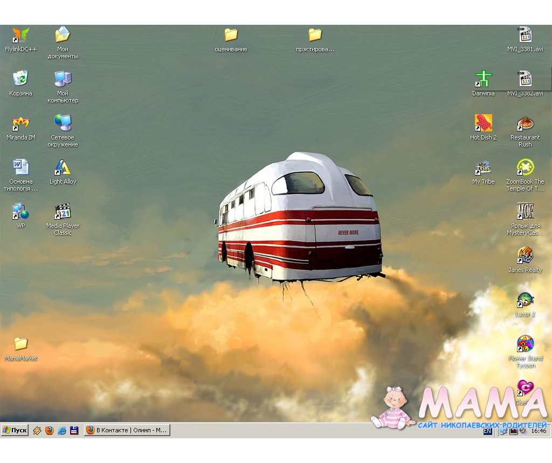Click the Luxor 2 game icon
The image size is (552, 463).
tap(525, 300)
